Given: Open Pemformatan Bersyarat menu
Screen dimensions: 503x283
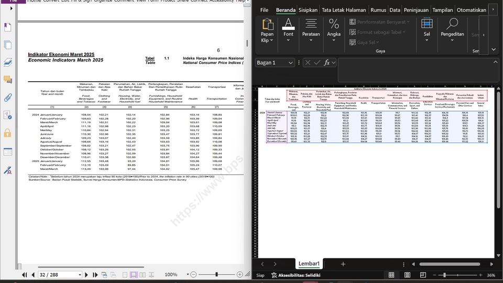Looking at the screenshot, I should point(379,22).
